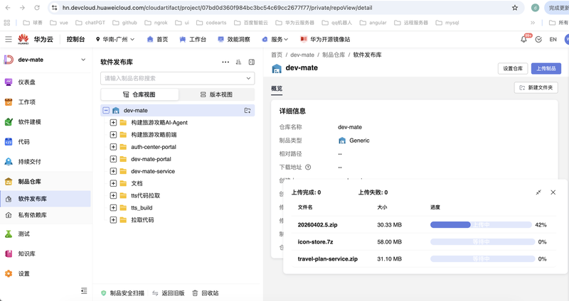Open 首页 in top navigation

coord(157,39)
